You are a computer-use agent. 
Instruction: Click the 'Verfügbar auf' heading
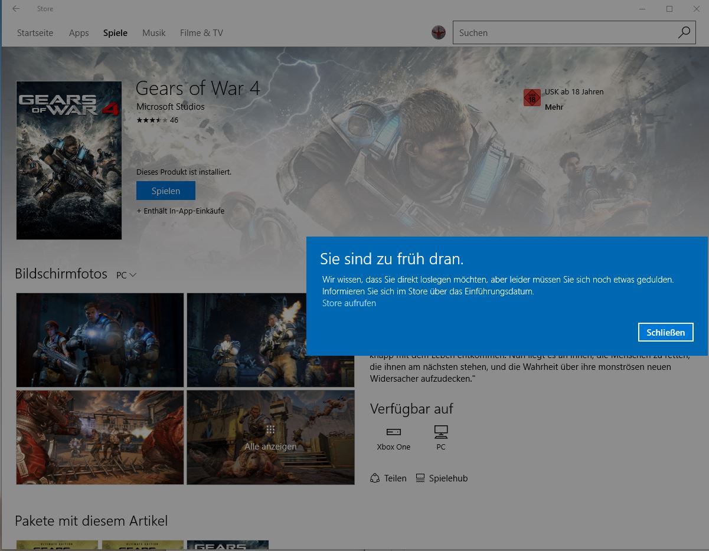(x=411, y=408)
